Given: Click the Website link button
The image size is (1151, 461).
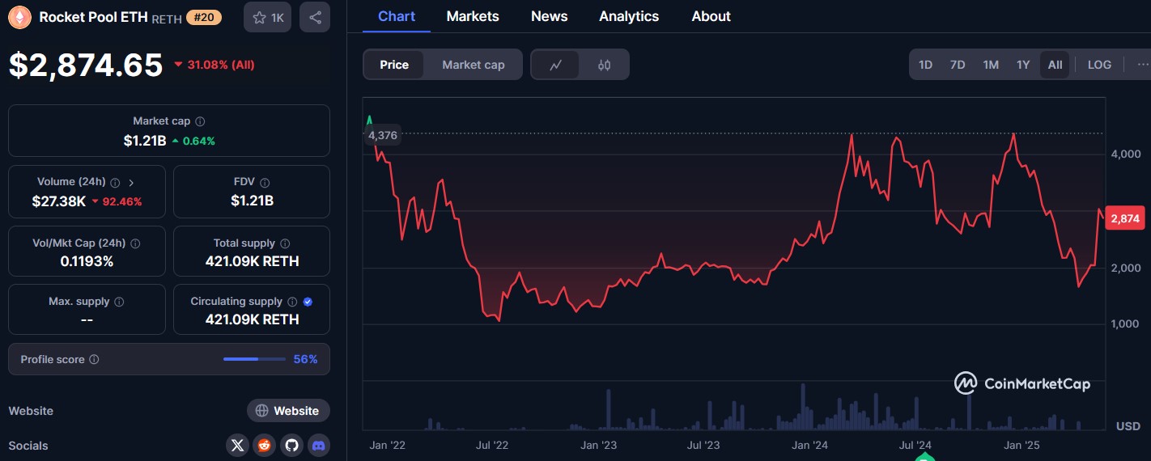Looking at the screenshot, I should (x=288, y=411).
